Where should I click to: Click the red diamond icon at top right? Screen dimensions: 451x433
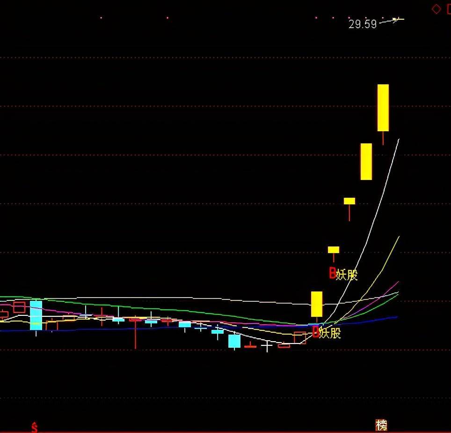436,9
